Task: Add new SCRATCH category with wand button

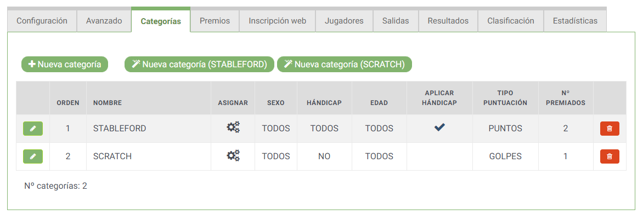Action: [345, 64]
